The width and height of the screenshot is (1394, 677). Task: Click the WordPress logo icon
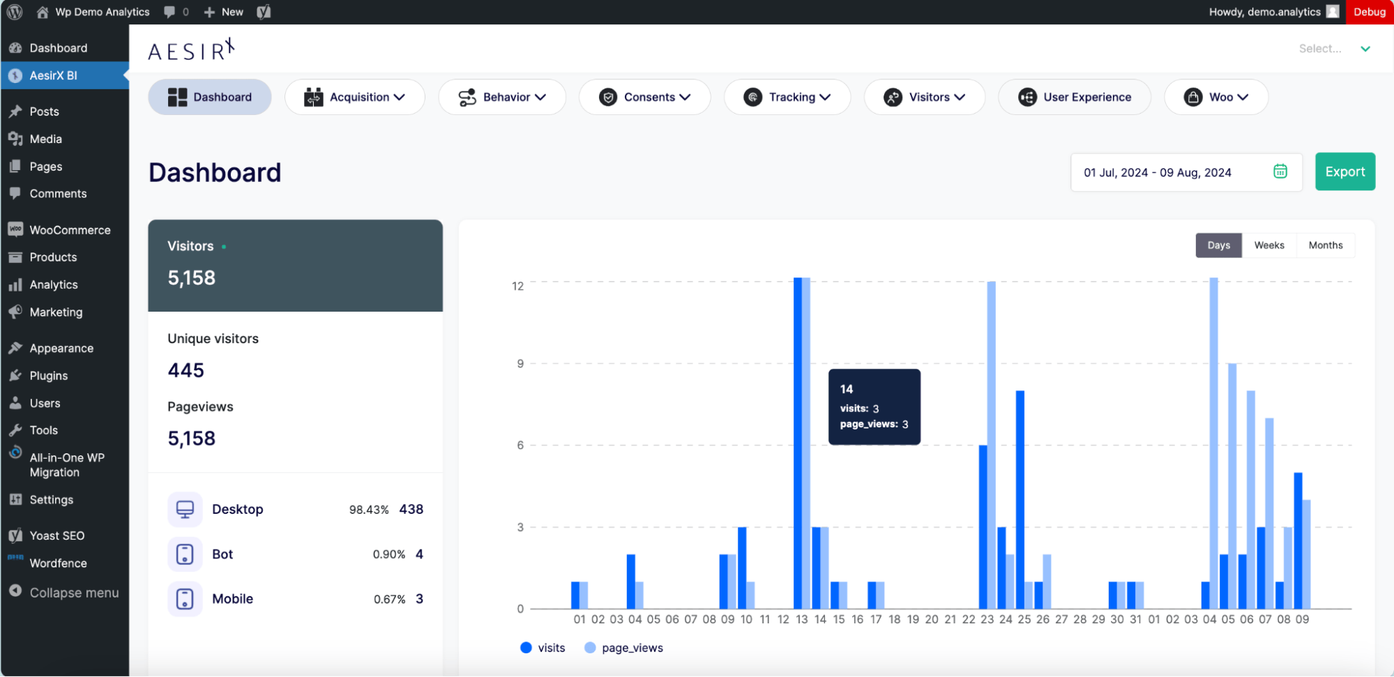tap(15, 12)
